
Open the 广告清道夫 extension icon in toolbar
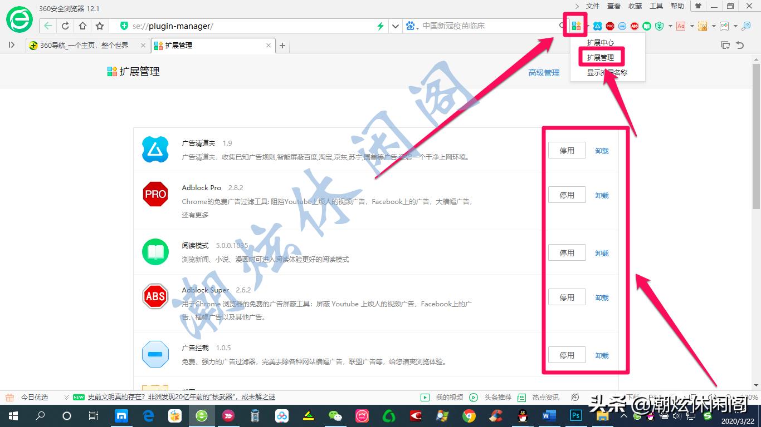point(598,26)
